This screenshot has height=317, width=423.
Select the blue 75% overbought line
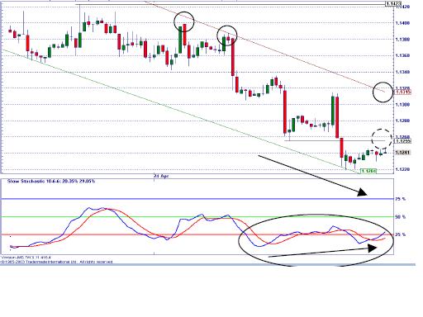[197, 199]
